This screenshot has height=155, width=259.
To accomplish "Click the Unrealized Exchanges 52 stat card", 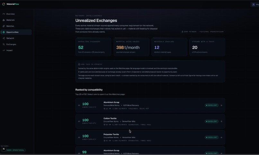I will click(x=93, y=47).
